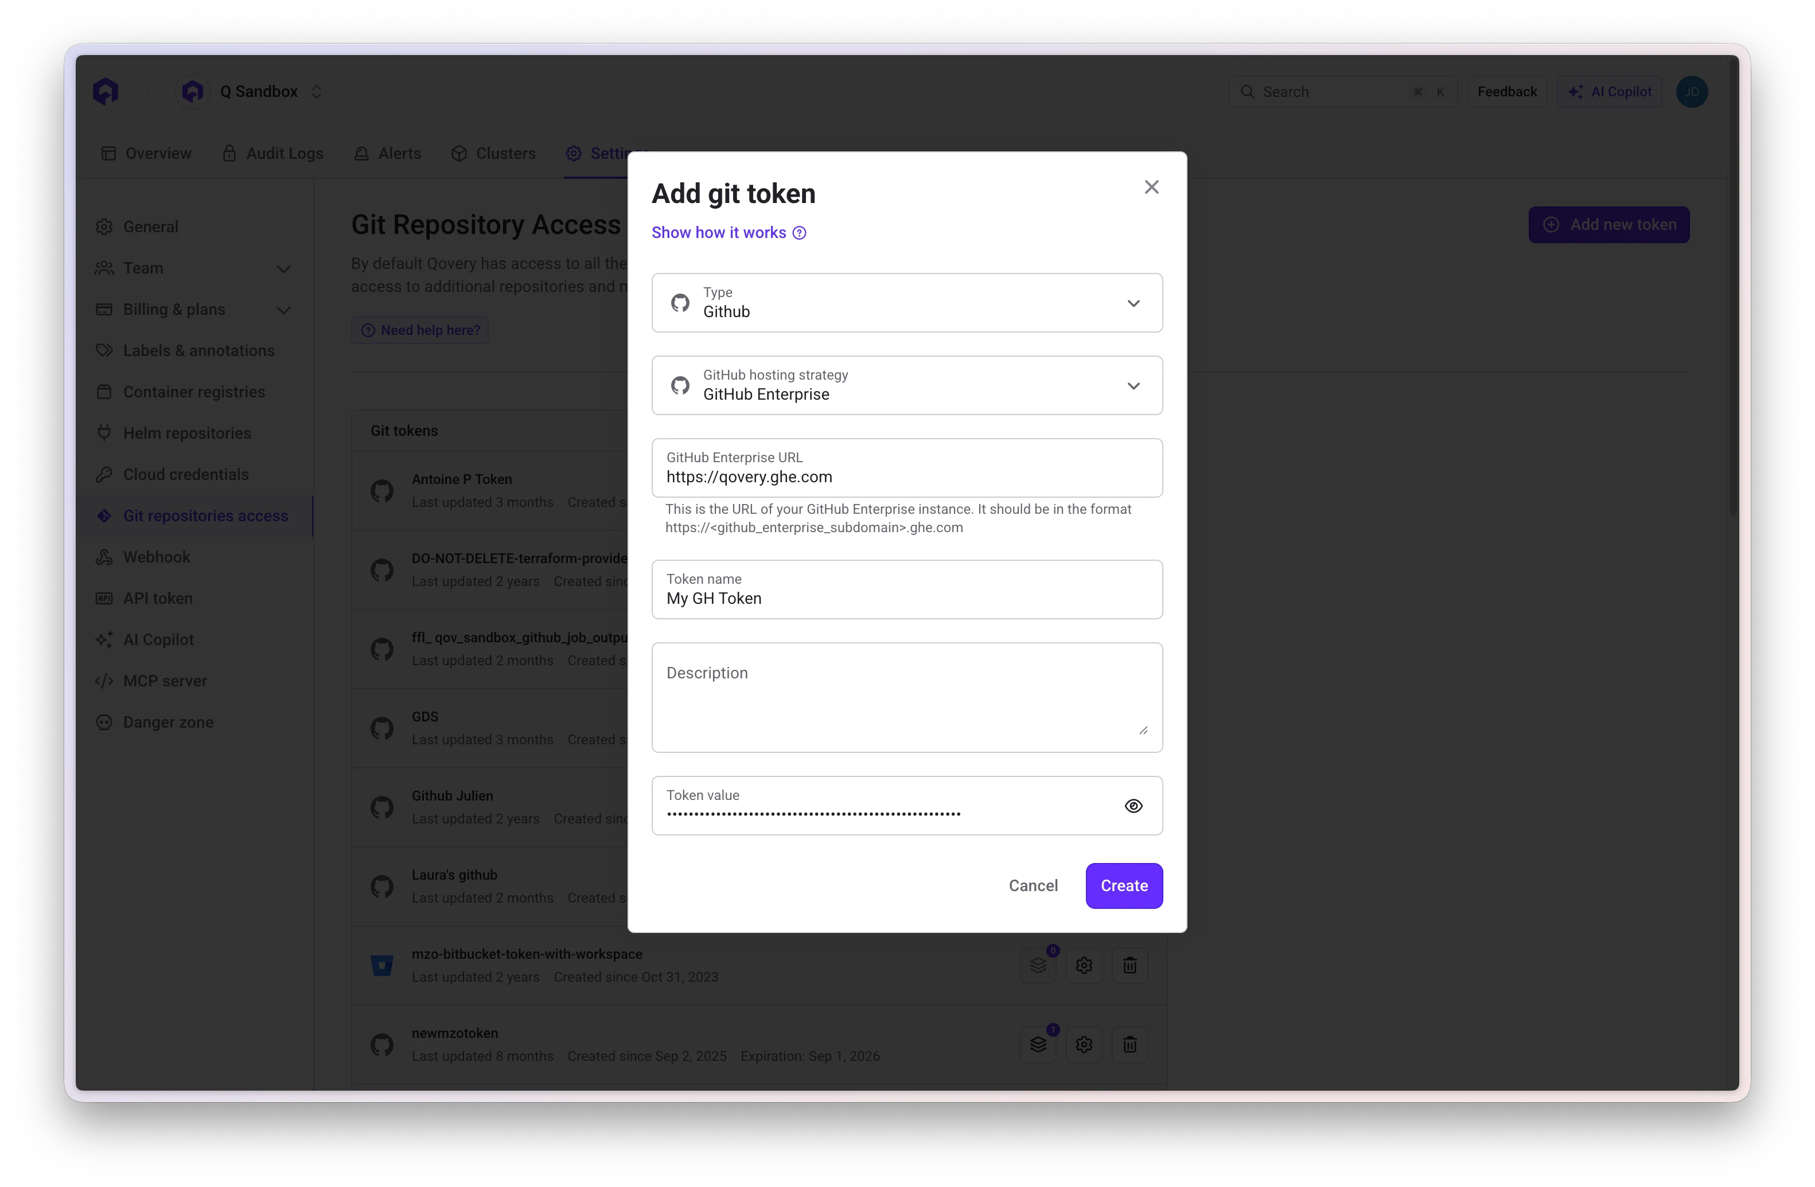Click the Cloud credentials key icon

click(x=104, y=474)
